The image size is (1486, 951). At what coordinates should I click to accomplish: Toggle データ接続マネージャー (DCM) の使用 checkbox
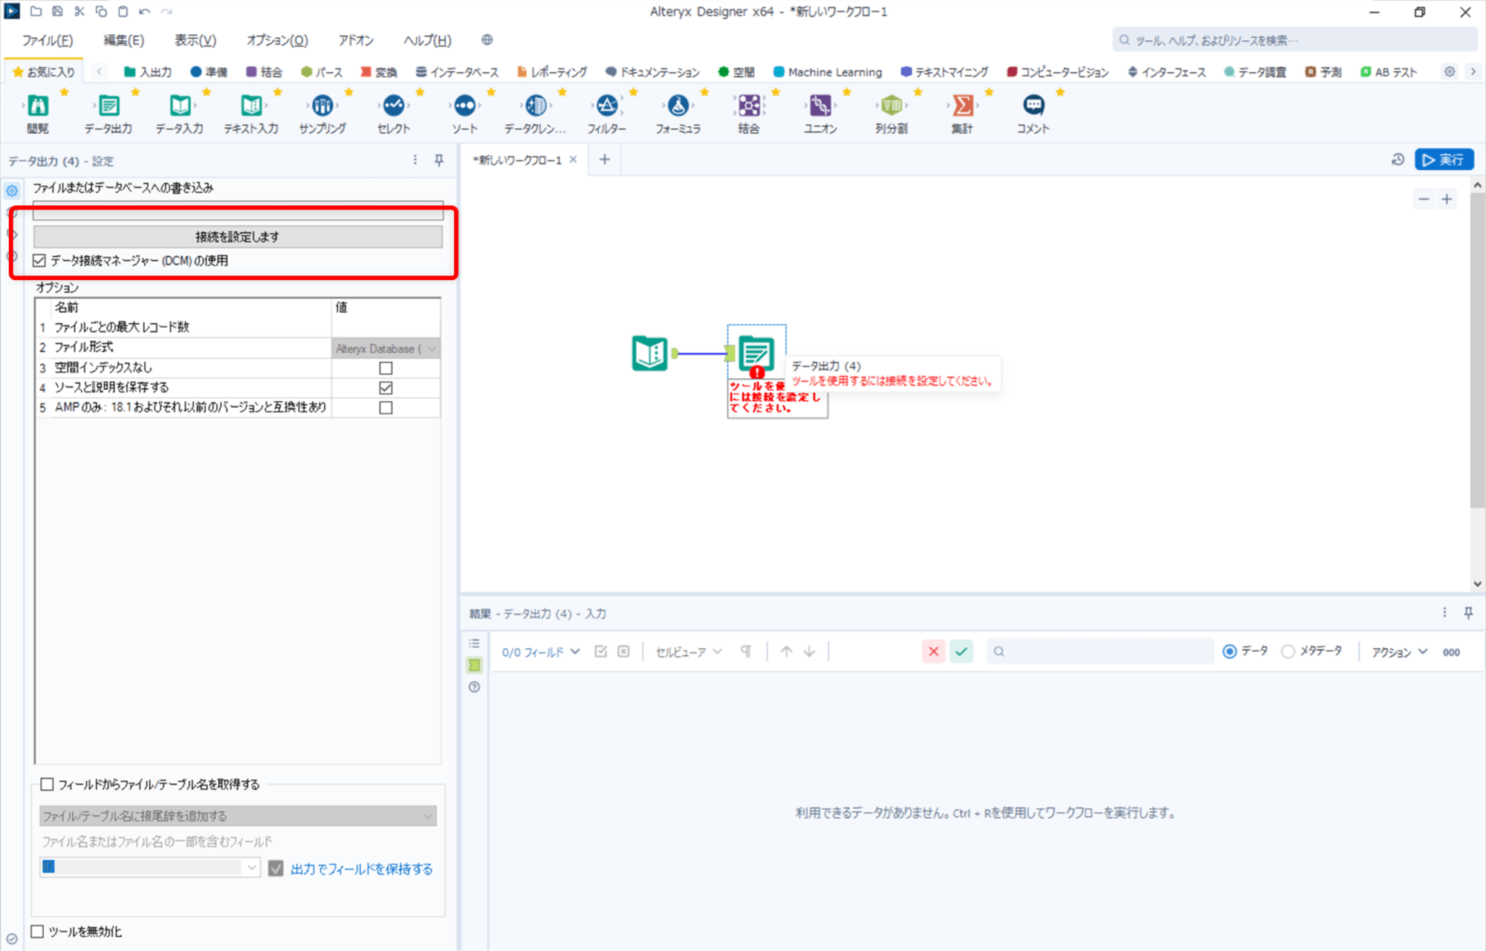point(39,261)
